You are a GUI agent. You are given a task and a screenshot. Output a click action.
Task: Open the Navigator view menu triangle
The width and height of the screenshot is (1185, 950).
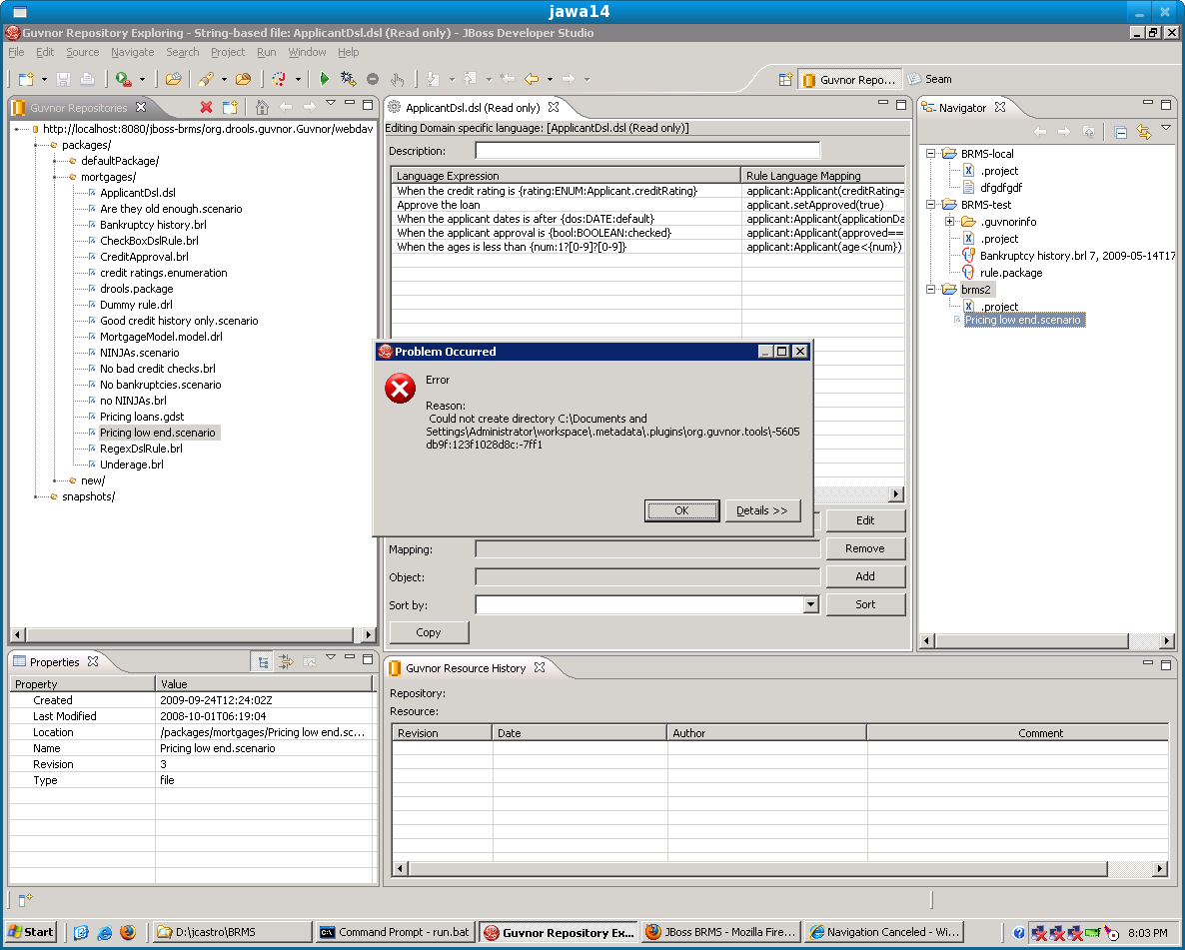coord(1165,130)
